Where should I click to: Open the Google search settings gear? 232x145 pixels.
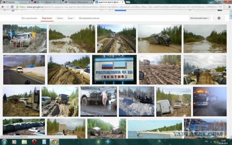point(219,18)
